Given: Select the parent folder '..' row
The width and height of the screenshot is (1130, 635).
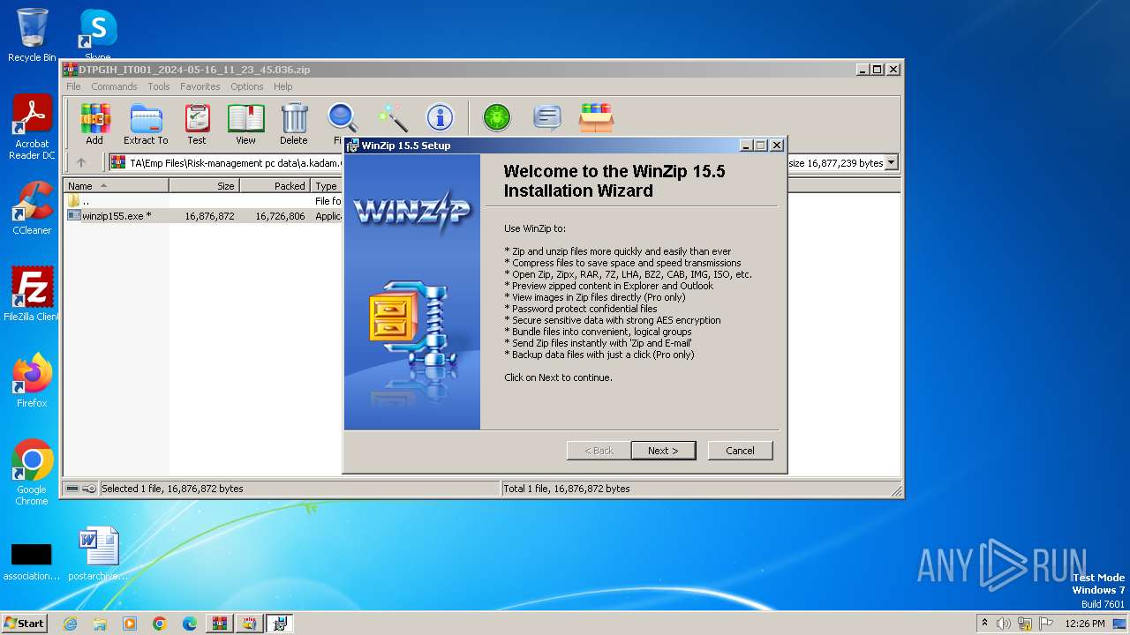Looking at the screenshot, I should [x=205, y=201].
